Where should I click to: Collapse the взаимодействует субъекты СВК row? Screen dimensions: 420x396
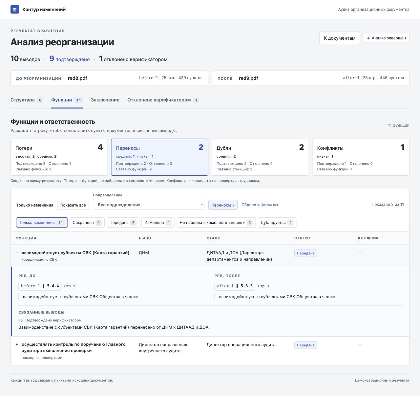click(17, 253)
